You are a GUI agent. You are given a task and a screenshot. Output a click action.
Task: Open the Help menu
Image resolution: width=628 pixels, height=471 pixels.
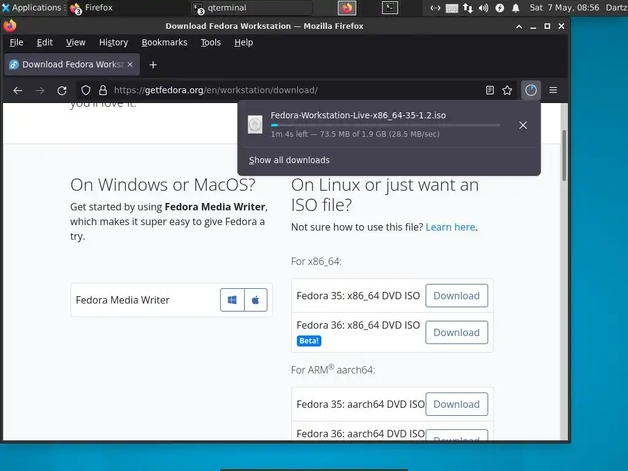click(x=243, y=42)
